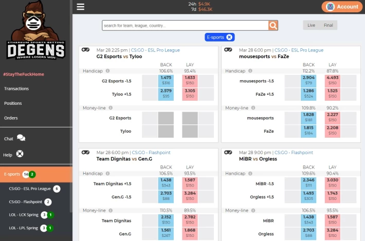Image resolution: width=365 pixels, height=241 pixels.
Task: Back G2 Esports -1.5 at 1.475
Action: 166,81
